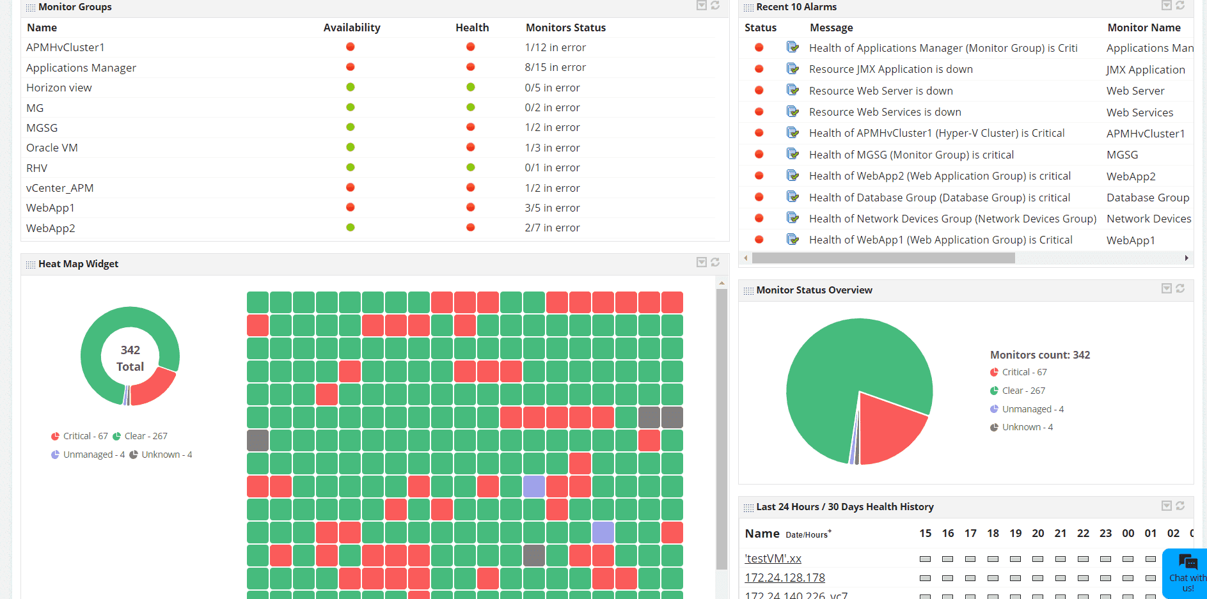Toggle the Clear - 267 legend in Monitor Status Overview
The image size is (1207, 599).
tap(1017, 390)
